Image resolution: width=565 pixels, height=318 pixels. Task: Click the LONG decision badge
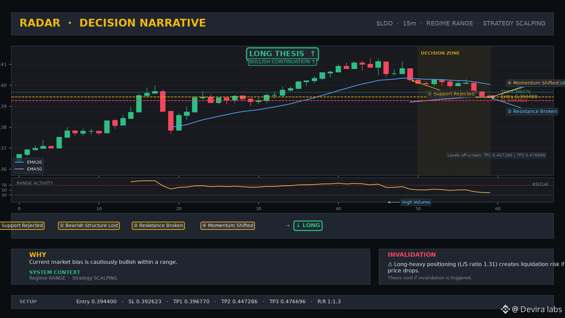click(x=308, y=225)
